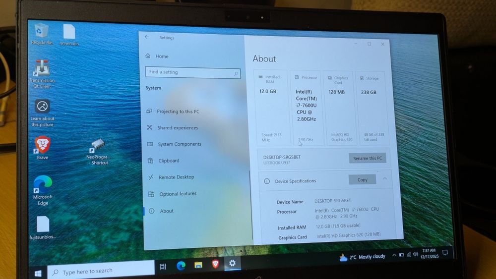
Task: Click the volume speaker icon
Action: coord(416,254)
